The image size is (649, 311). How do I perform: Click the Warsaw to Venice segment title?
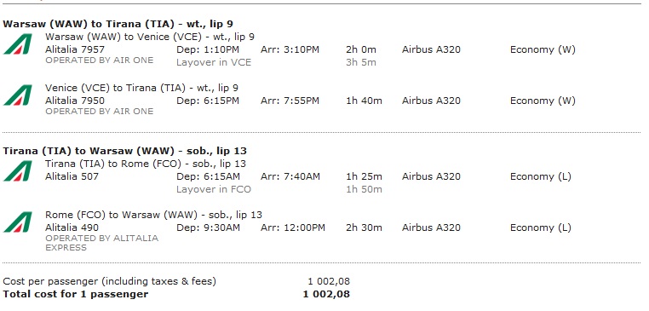(x=150, y=37)
